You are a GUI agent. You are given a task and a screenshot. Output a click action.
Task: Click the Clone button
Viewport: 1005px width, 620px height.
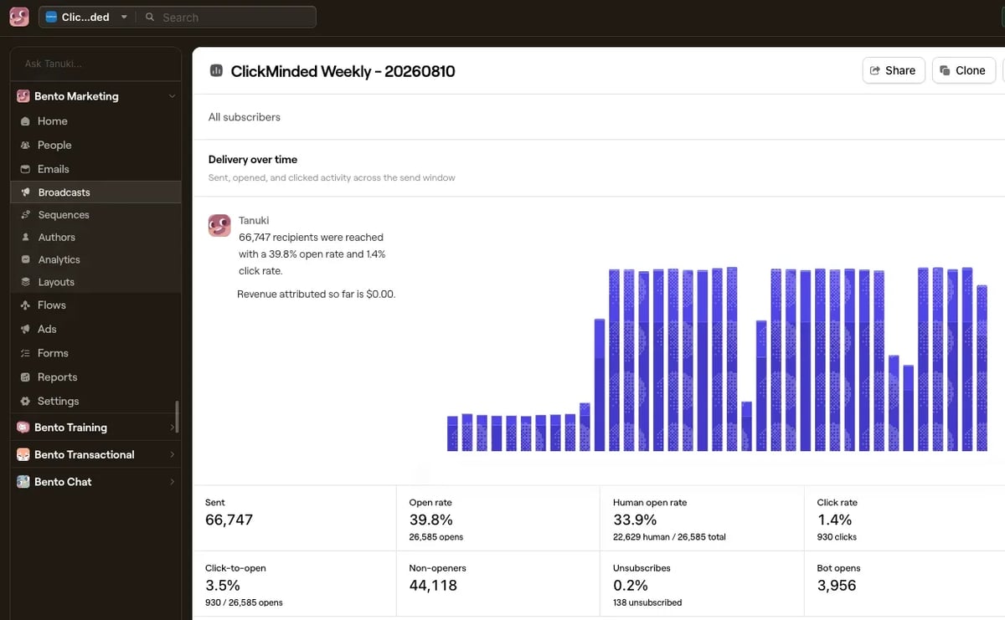(964, 70)
